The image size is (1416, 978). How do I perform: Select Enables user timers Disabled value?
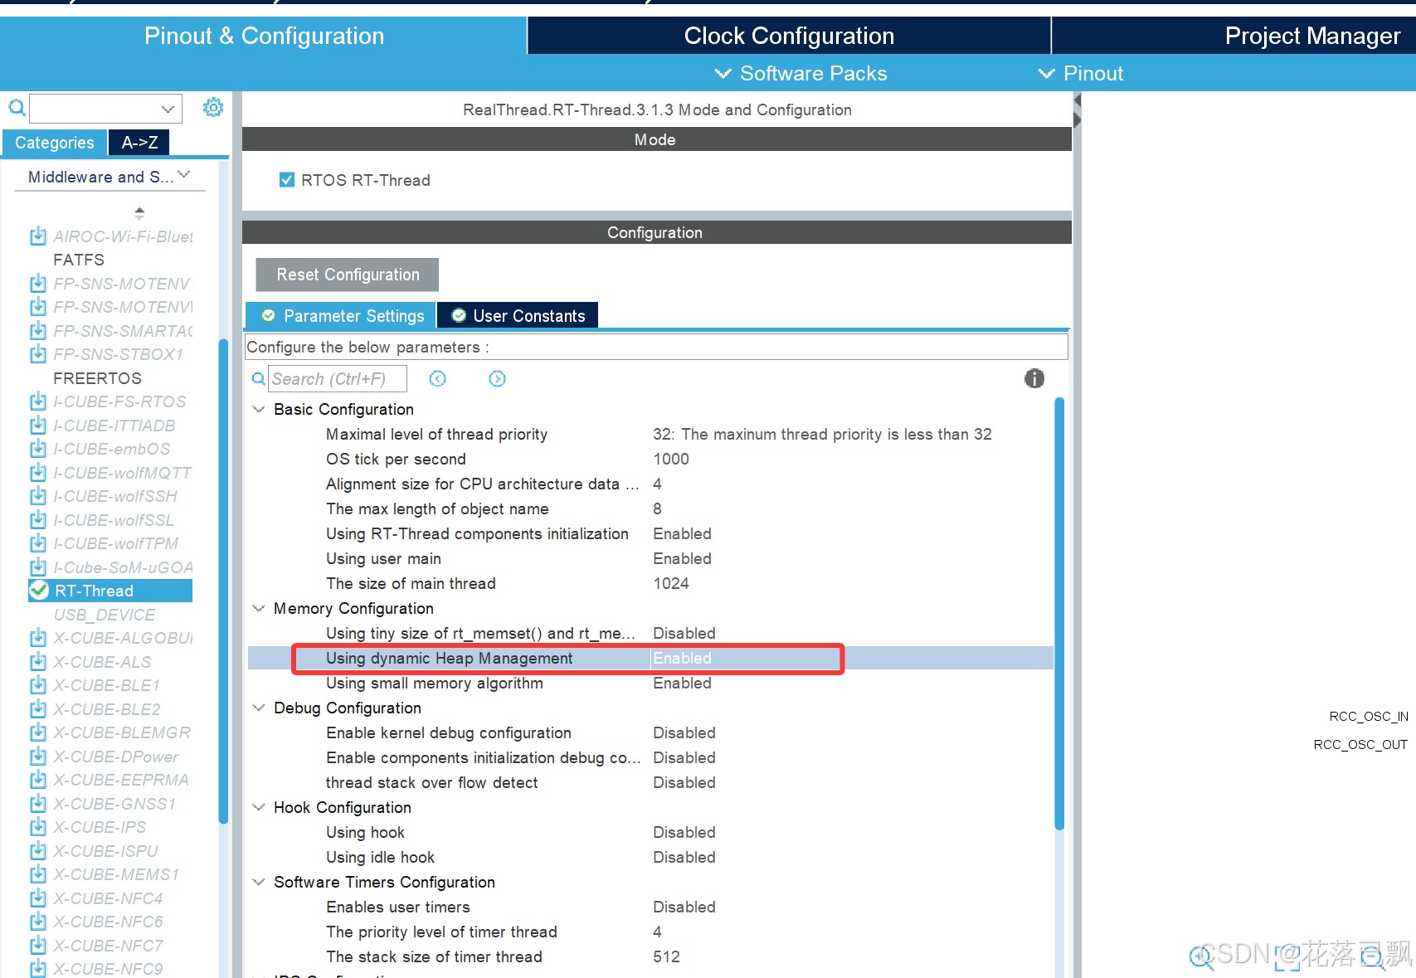coord(684,907)
